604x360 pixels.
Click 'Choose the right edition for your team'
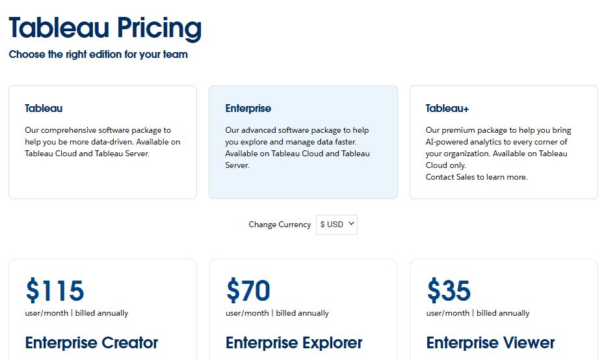coord(98,55)
